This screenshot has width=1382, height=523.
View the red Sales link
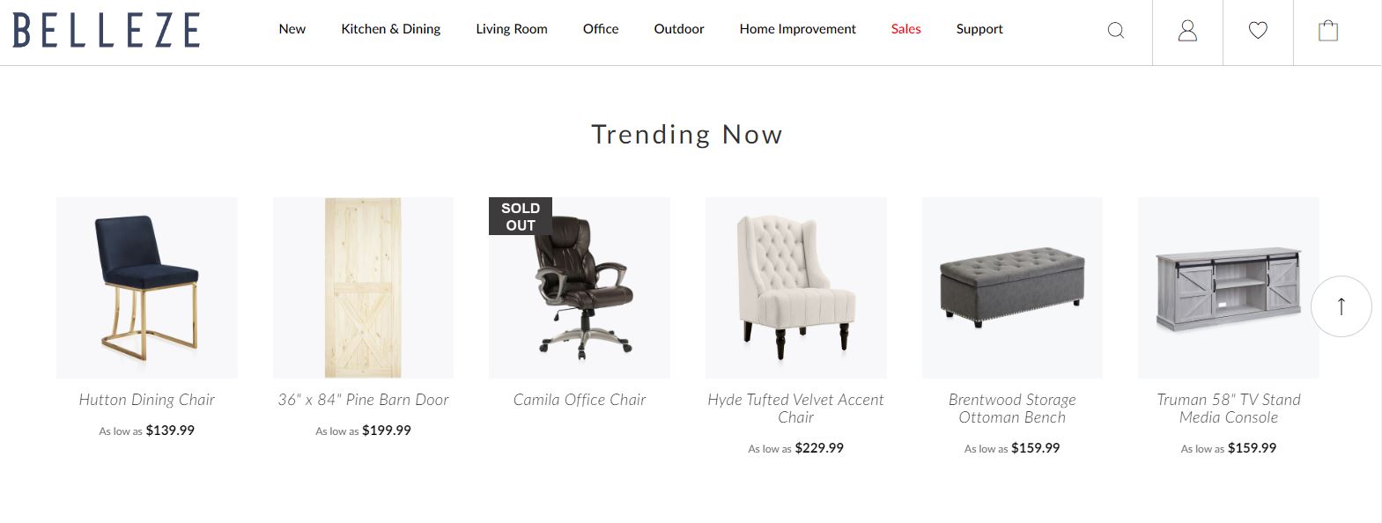[905, 29]
